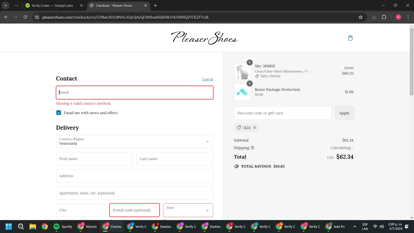Click the City input field
414x233 pixels.
pyautogui.click(x=81, y=210)
